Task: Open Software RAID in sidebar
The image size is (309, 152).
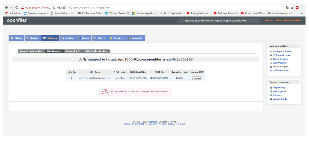Action: [x=281, y=70]
